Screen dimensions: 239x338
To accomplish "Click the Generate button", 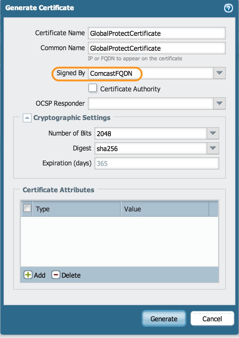I will pyautogui.click(x=164, y=319).
